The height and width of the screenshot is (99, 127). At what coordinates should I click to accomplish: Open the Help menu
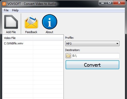click(15, 10)
